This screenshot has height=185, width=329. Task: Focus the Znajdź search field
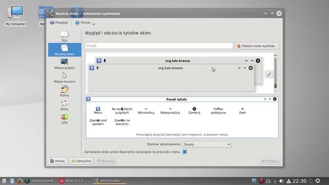pos(159,46)
